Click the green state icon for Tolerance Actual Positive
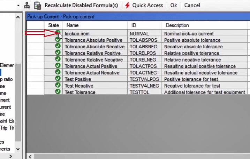250x159 pixels. [x=58, y=66]
